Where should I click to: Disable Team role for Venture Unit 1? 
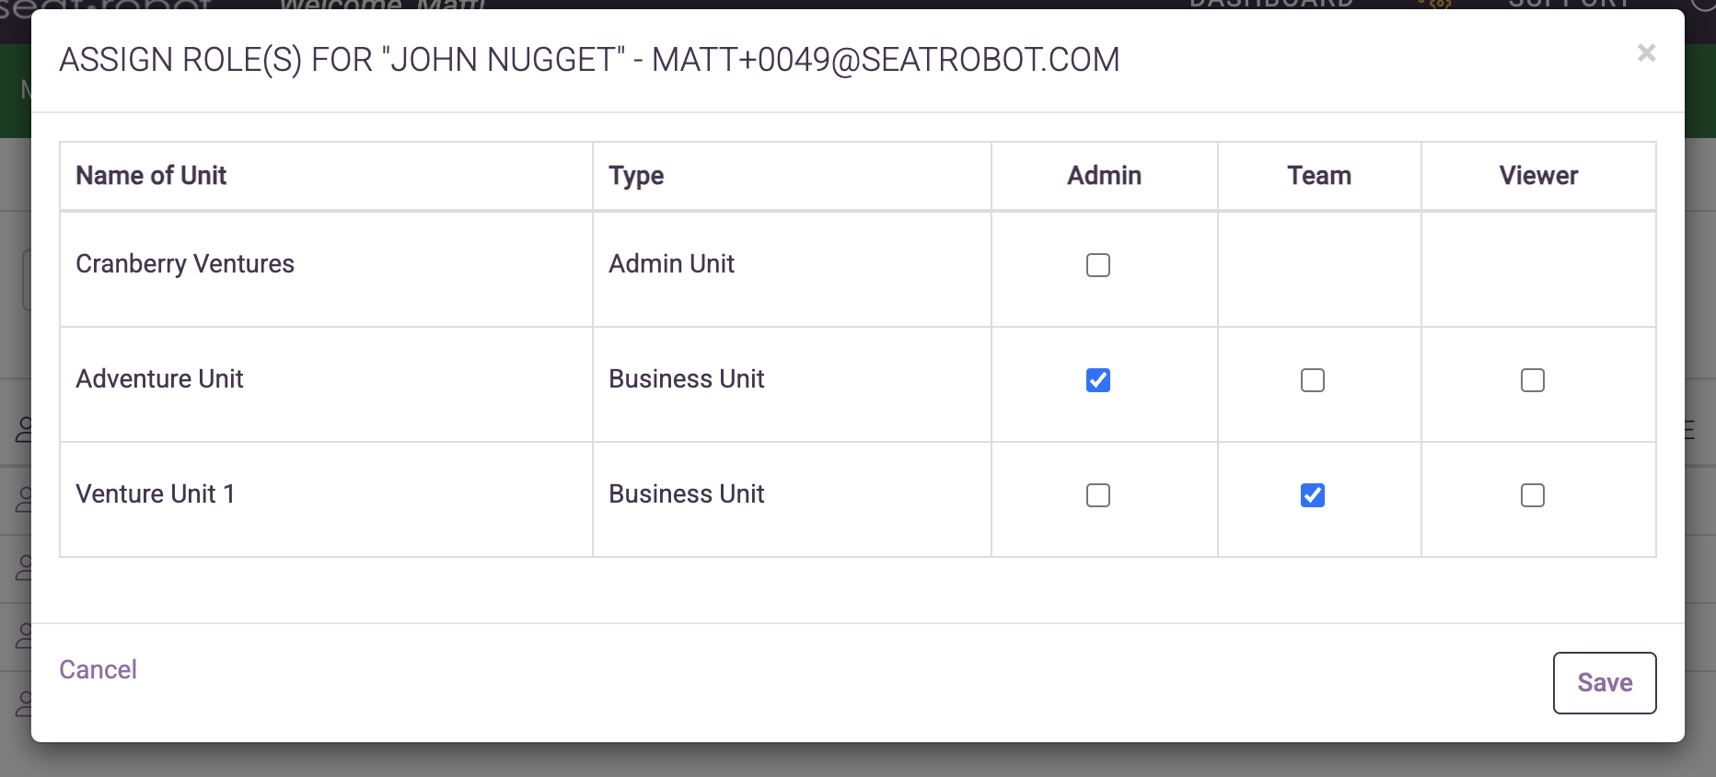pyautogui.click(x=1312, y=495)
